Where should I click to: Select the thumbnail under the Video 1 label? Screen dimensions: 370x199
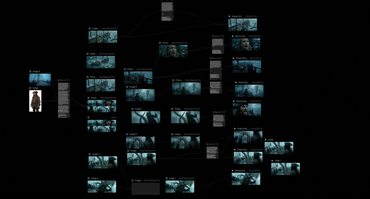(x=286, y=169)
